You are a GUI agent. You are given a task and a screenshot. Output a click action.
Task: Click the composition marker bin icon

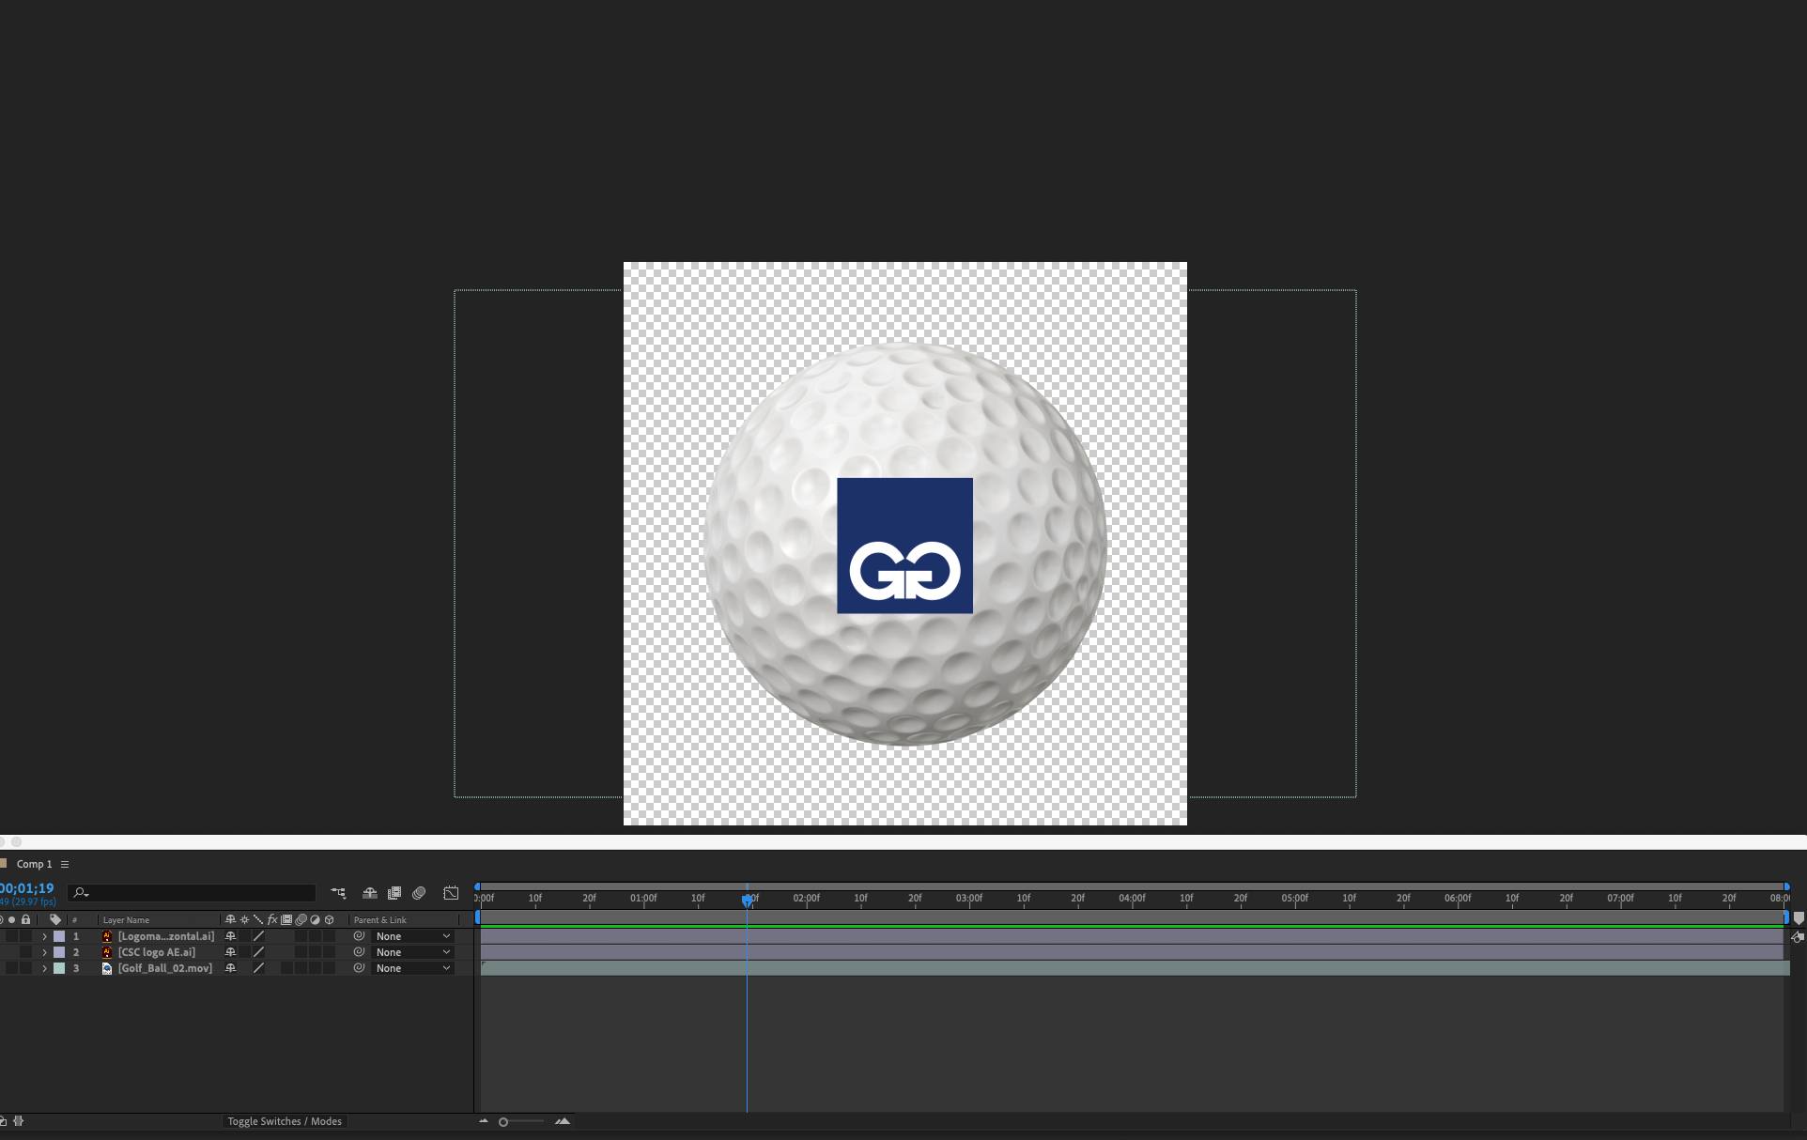1799,919
